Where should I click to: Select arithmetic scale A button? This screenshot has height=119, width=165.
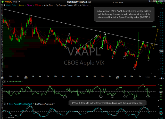[x=160, y=78]
